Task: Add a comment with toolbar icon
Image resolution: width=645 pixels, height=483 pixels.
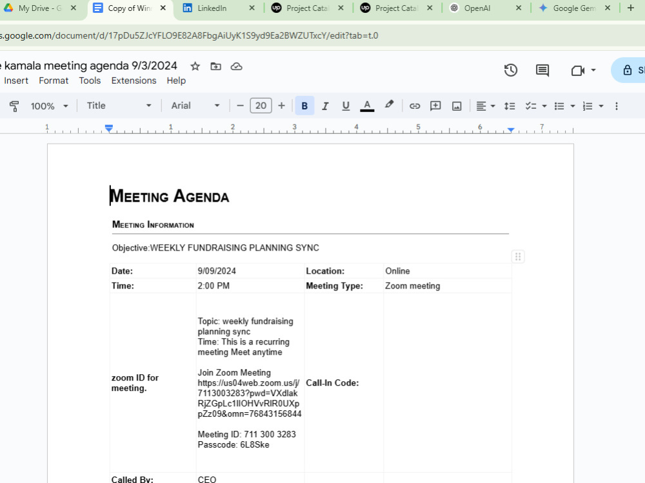Action: coord(435,106)
